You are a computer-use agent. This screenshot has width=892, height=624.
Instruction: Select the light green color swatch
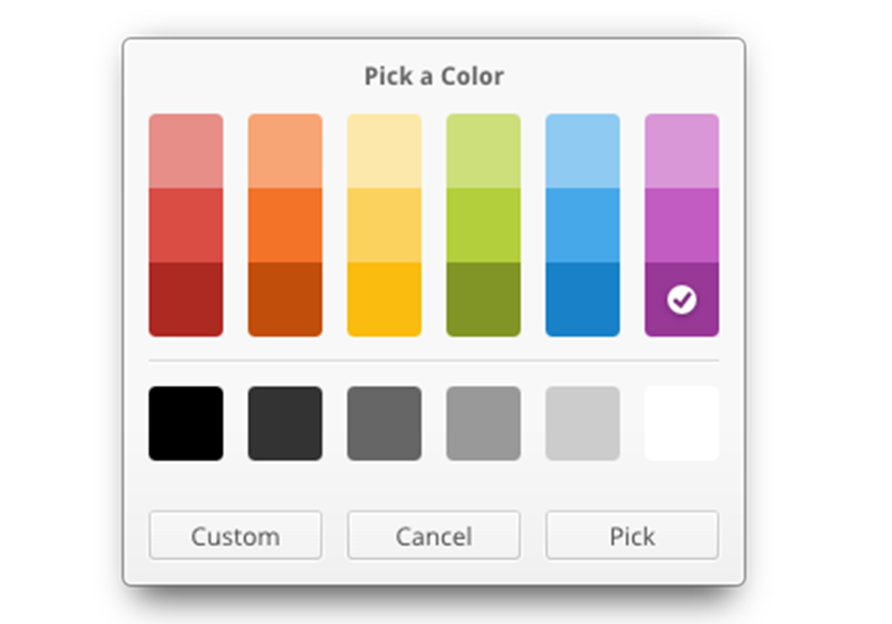tap(483, 151)
